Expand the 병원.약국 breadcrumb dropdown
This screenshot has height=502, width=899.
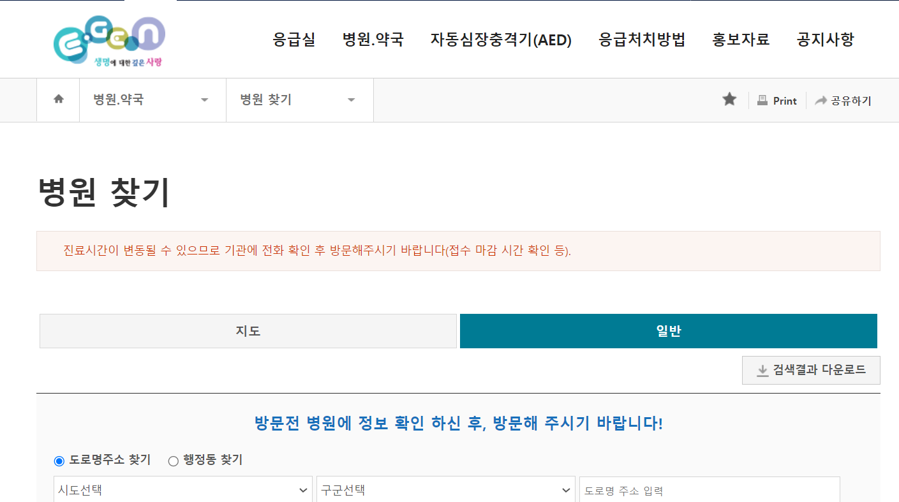(204, 100)
